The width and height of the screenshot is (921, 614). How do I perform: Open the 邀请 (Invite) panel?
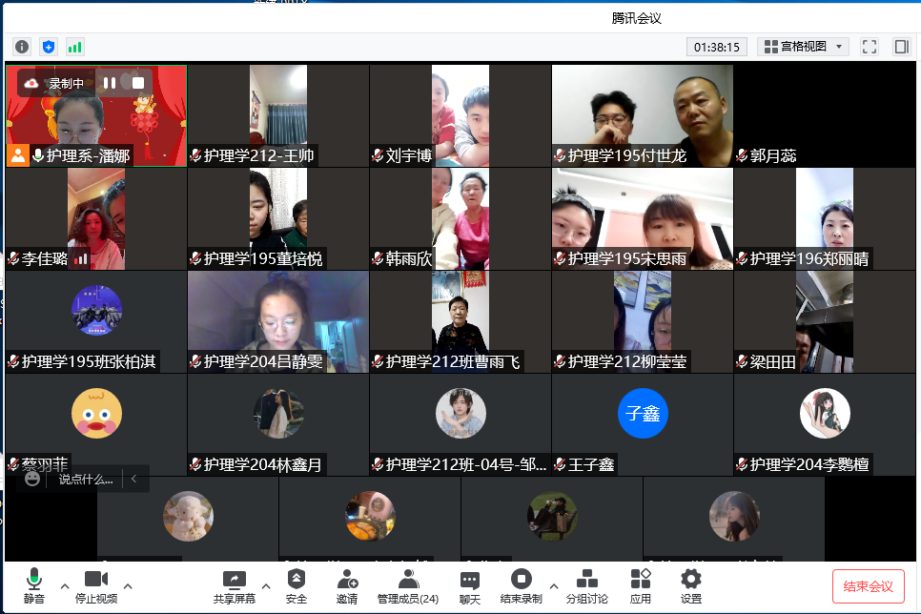[x=347, y=585]
